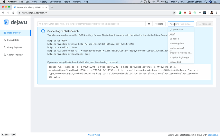Reload the page
The height and width of the screenshot is (137, 220).
pyautogui.click(x=13, y=13)
